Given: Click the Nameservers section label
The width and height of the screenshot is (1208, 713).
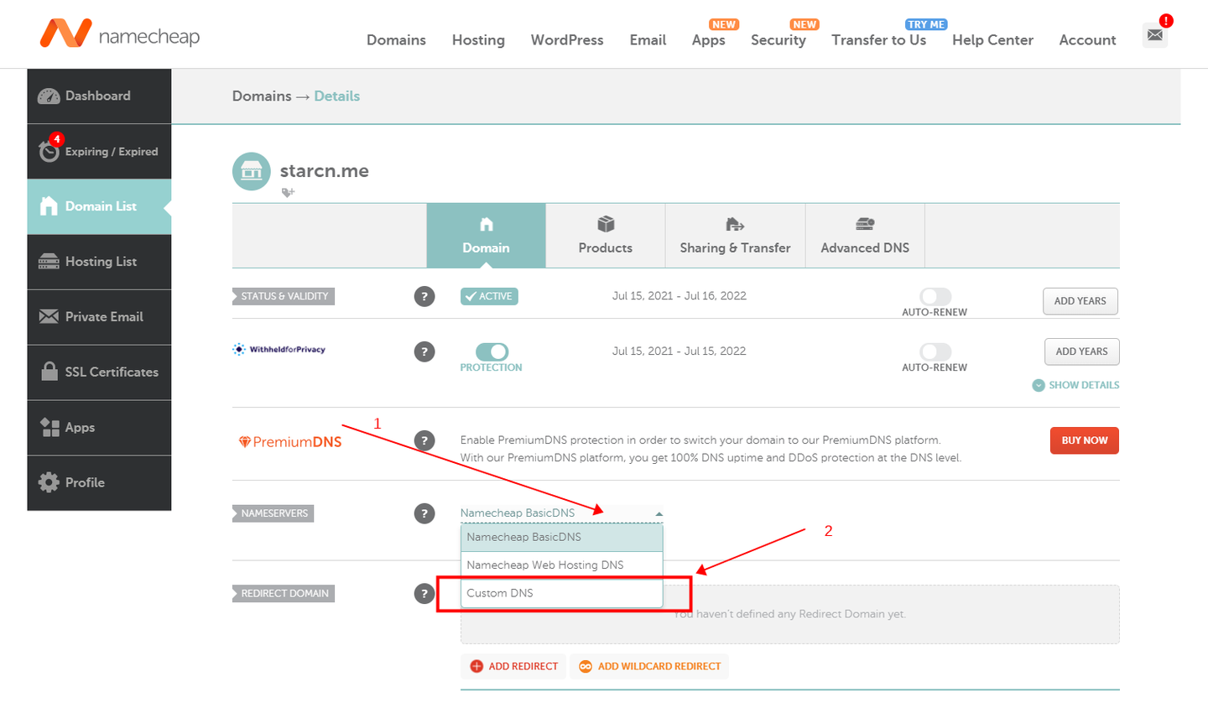Looking at the screenshot, I should click(x=273, y=513).
